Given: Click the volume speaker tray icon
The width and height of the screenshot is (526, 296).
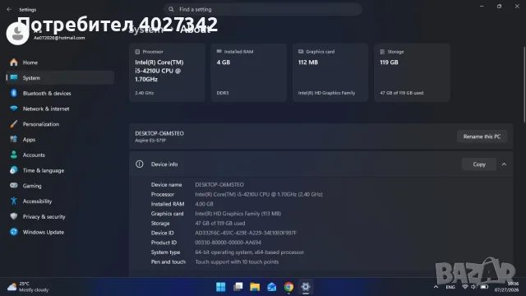Looking at the screenshot, I should pos(473,287).
